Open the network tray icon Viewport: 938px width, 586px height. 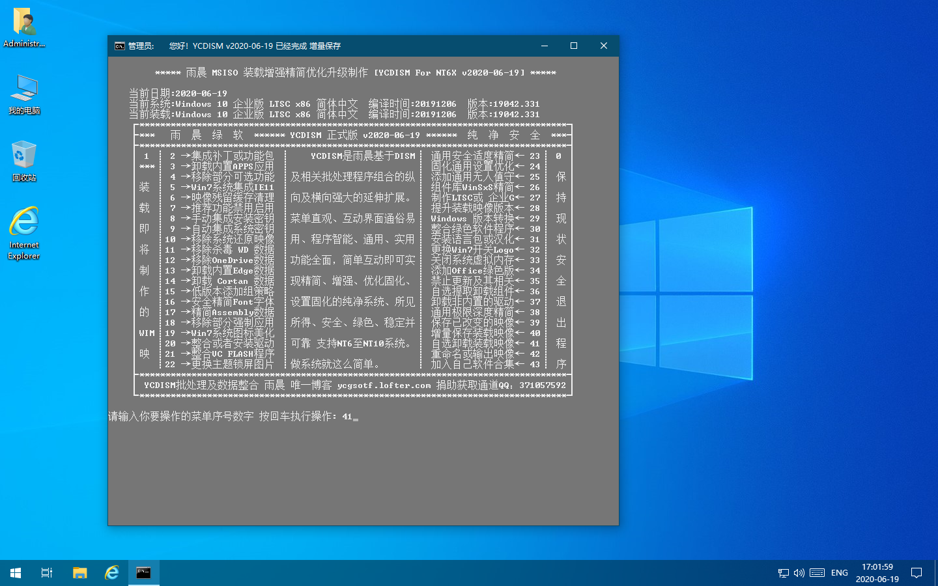783,573
